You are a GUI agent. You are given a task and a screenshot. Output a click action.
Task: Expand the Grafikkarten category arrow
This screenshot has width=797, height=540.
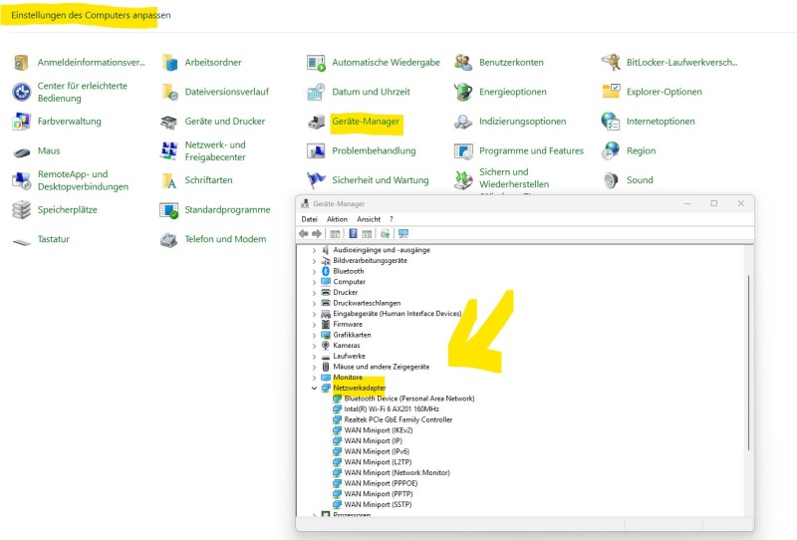click(x=314, y=335)
